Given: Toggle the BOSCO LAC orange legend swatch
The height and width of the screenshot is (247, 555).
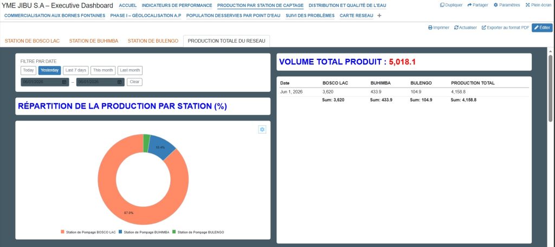Looking at the screenshot, I should tap(63, 232).
